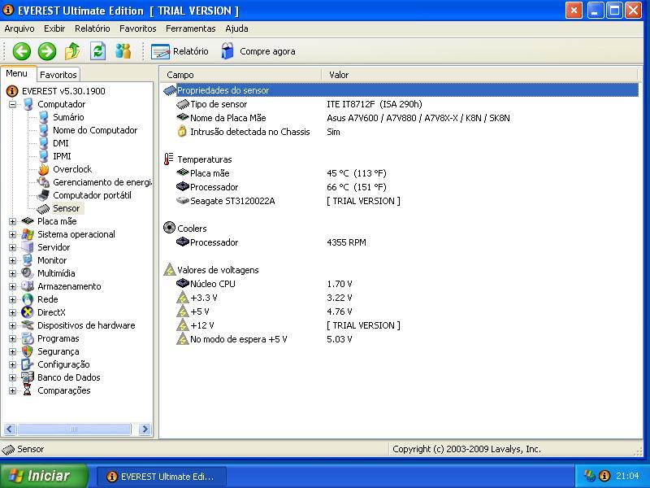Select Computador portátil laptop icon

(44, 195)
